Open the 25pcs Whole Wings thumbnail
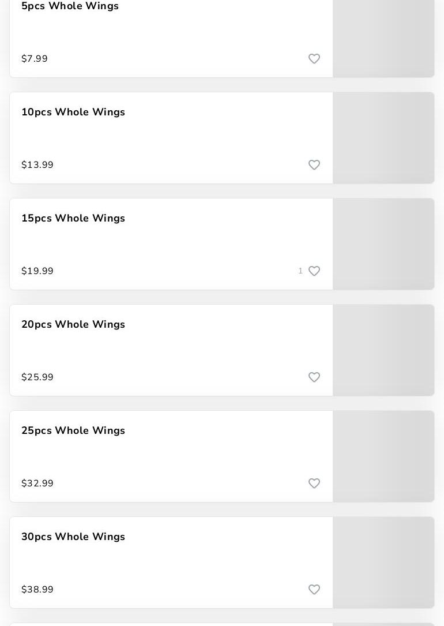The height and width of the screenshot is (626, 444). pos(383,456)
